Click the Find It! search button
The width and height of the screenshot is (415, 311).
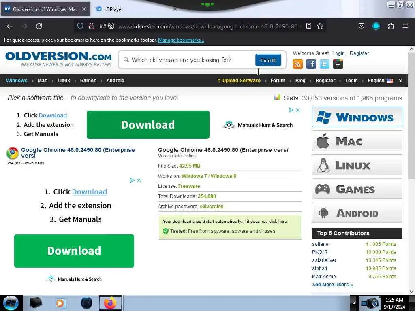[268, 60]
